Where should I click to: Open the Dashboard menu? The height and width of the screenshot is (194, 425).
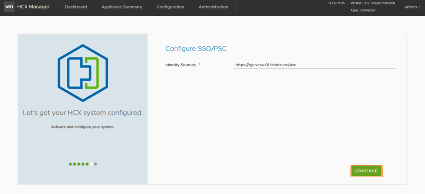click(76, 7)
